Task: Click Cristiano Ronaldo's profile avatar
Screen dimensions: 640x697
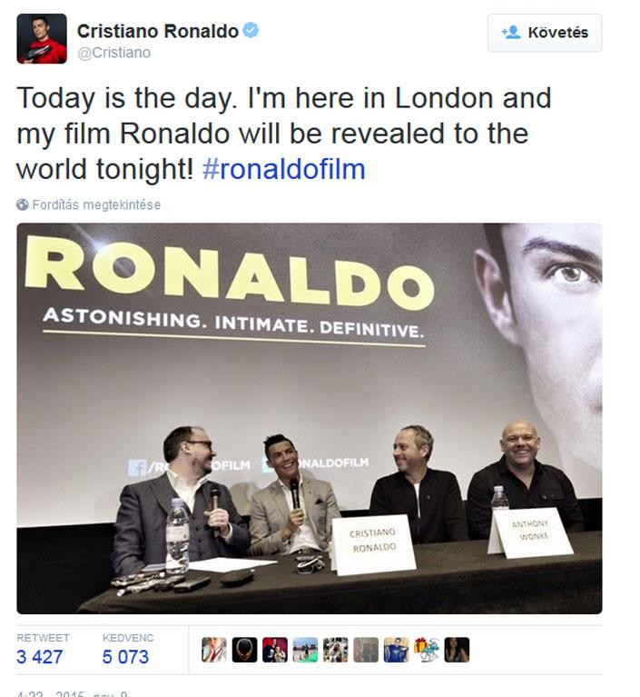Action: [x=42, y=39]
